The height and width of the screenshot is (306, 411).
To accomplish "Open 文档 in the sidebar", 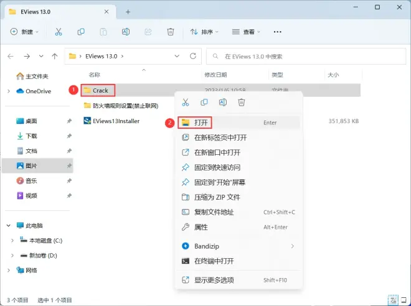I will point(27,151).
